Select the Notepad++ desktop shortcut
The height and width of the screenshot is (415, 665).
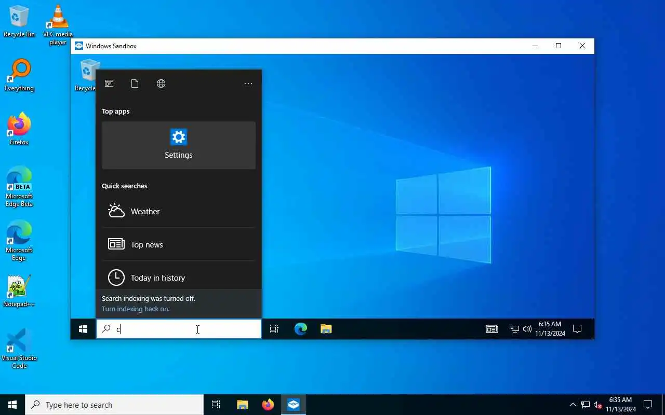pyautogui.click(x=19, y=292)
